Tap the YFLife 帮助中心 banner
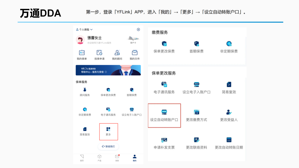Viewport: 299px width, 168px height. pos(108,70)
